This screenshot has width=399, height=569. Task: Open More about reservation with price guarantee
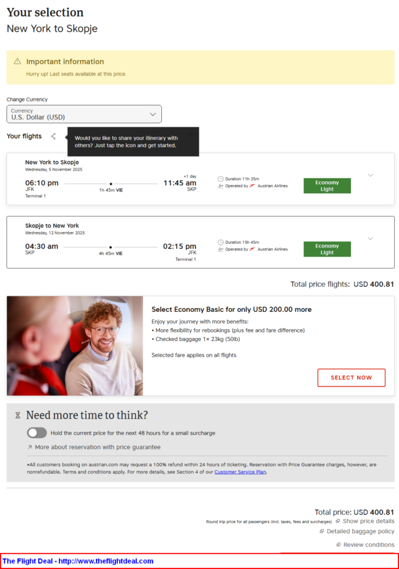pos(98,447)
